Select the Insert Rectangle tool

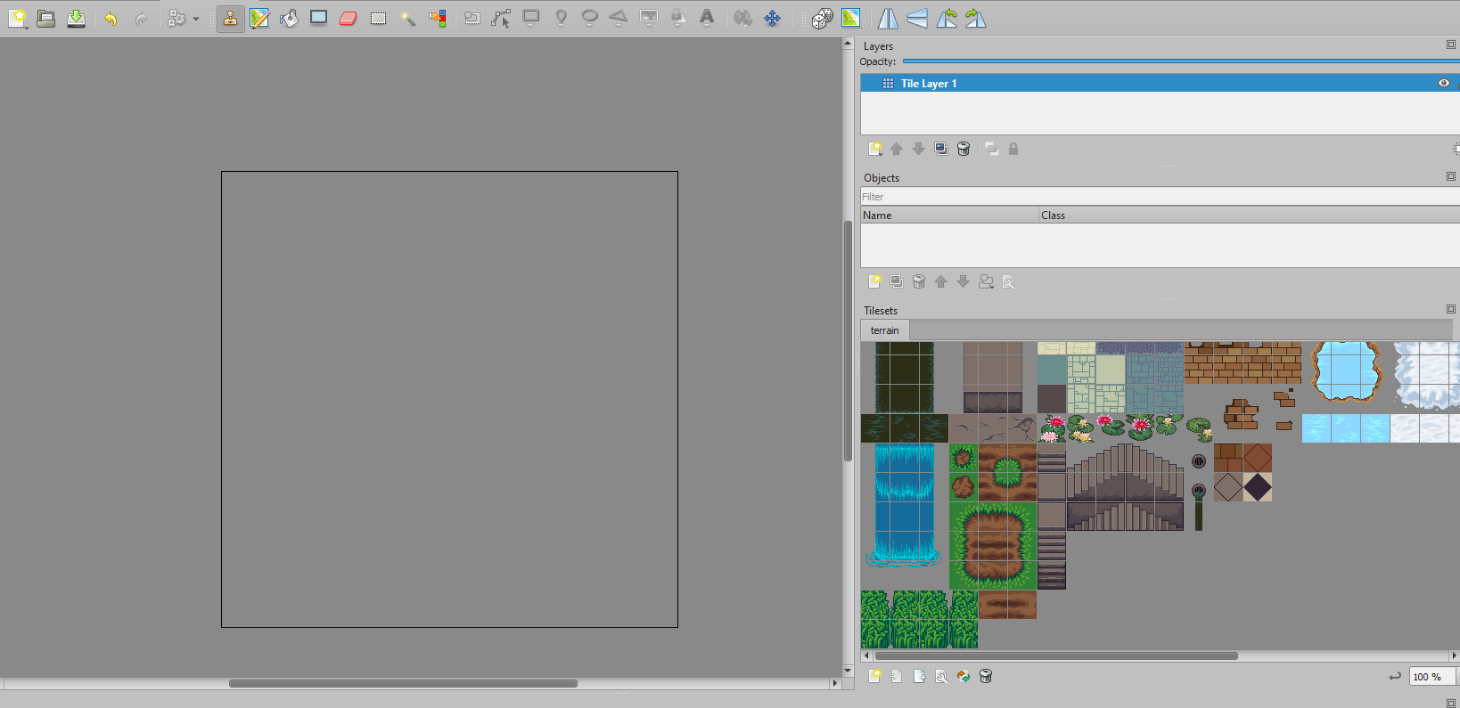(531, 18)
